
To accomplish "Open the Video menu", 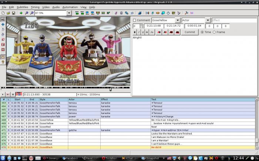I will coord(46,7).
